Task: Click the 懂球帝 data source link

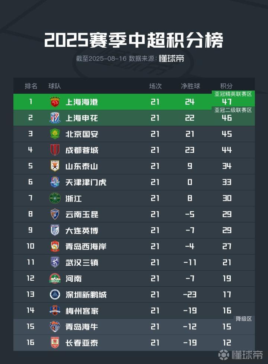Action: (x=172, y=59)
